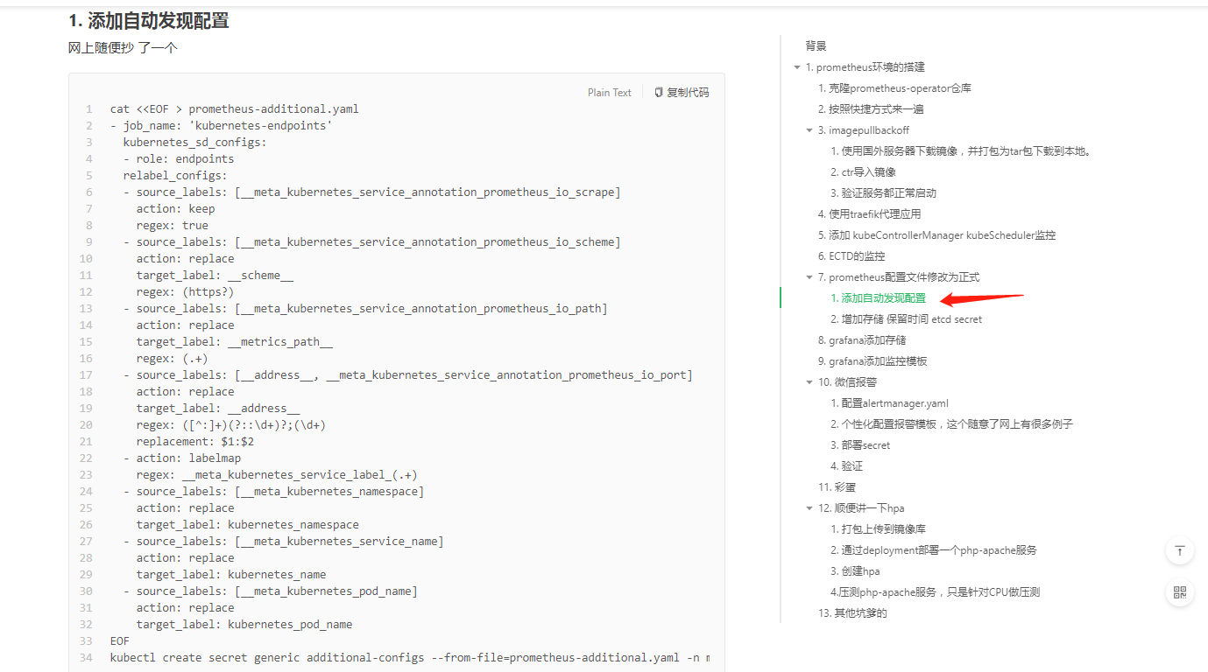Collapse '1. prometheus环境的搭建' section
Screen dimensions: 1208x672
(x=797, y=67)
